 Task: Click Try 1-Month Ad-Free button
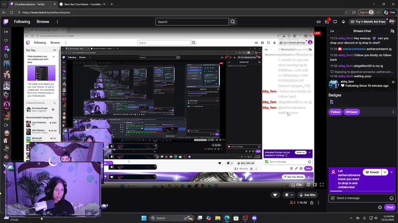pyautogui.click(x=368, y=22)
